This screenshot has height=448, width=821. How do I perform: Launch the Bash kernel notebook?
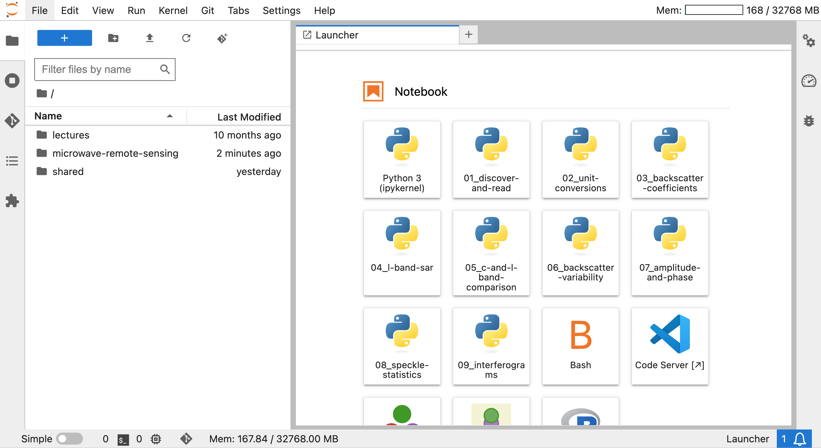580,346
